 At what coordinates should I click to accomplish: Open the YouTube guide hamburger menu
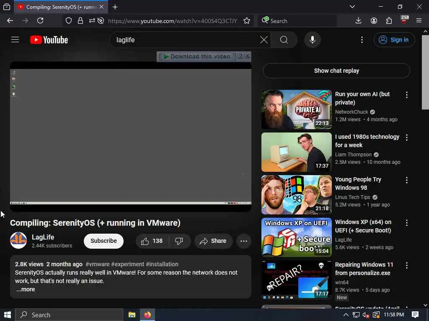click(x=15, y=40)
